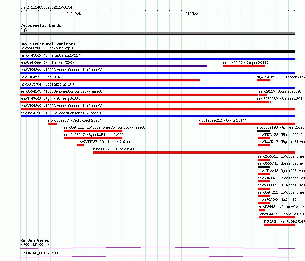Click the right arrow end of the coordinate ruler

point(294,11)
